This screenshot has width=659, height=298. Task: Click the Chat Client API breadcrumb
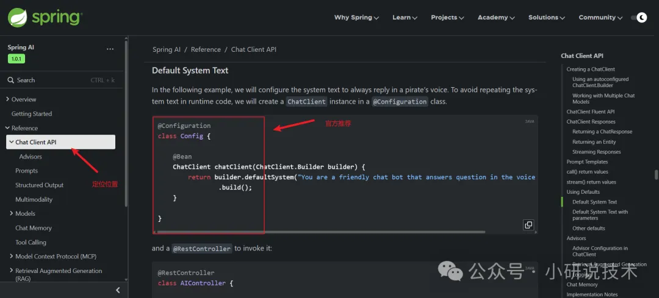(253, 49)
